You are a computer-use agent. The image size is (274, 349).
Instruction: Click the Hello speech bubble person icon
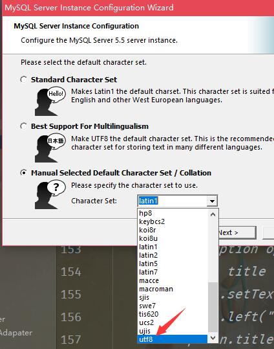coord(50,101)
